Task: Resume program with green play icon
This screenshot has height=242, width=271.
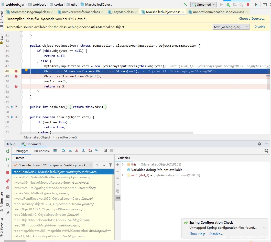Action: click(8, 159)
